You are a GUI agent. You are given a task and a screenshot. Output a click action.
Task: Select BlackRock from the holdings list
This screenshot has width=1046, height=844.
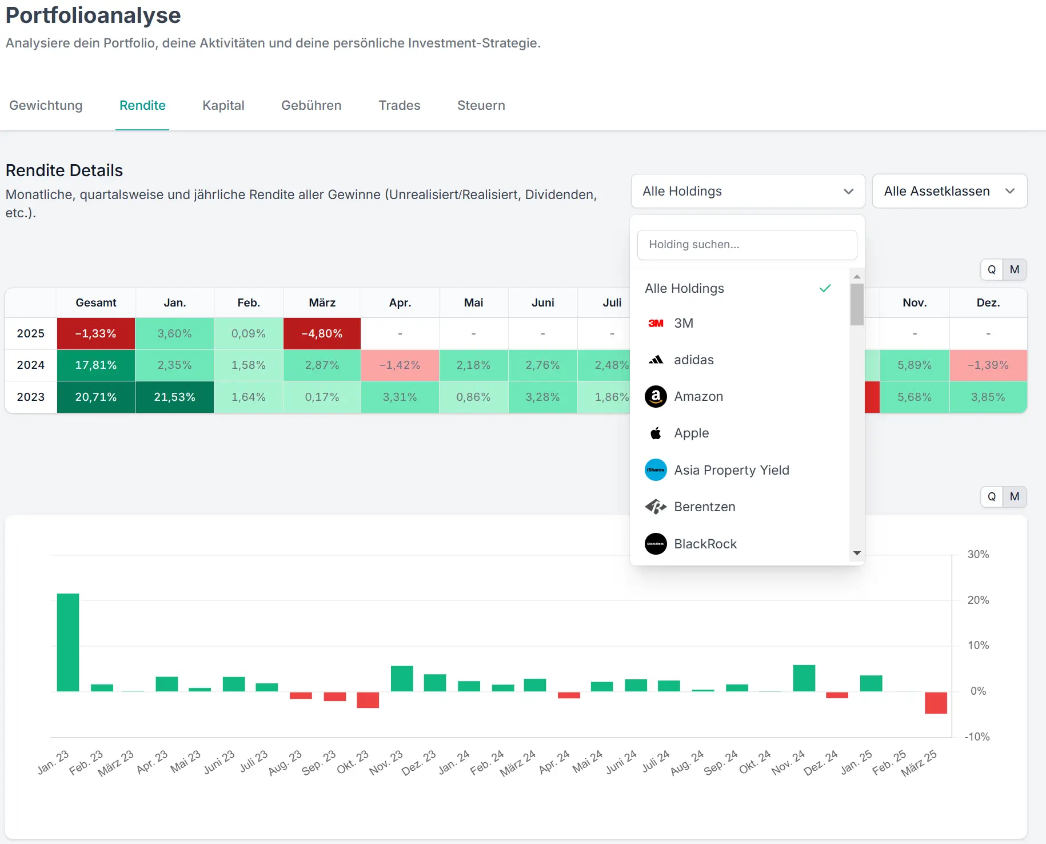pyautogui.click(x=740, y=544)
